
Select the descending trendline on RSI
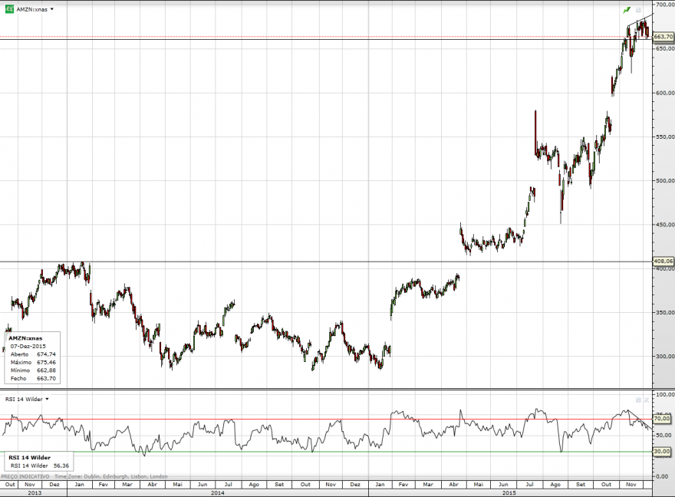tap(640, 420)
